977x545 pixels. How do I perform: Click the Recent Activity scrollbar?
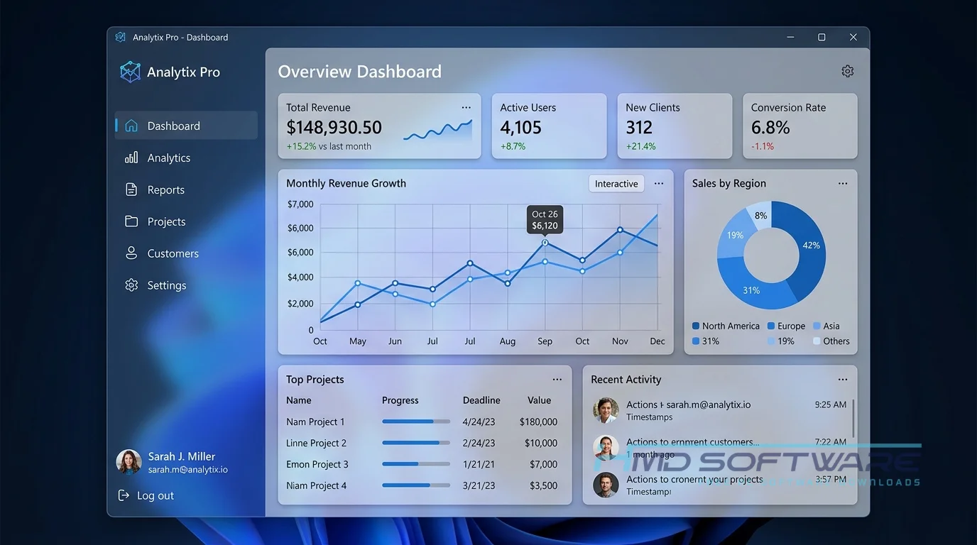tap(853, 420)
